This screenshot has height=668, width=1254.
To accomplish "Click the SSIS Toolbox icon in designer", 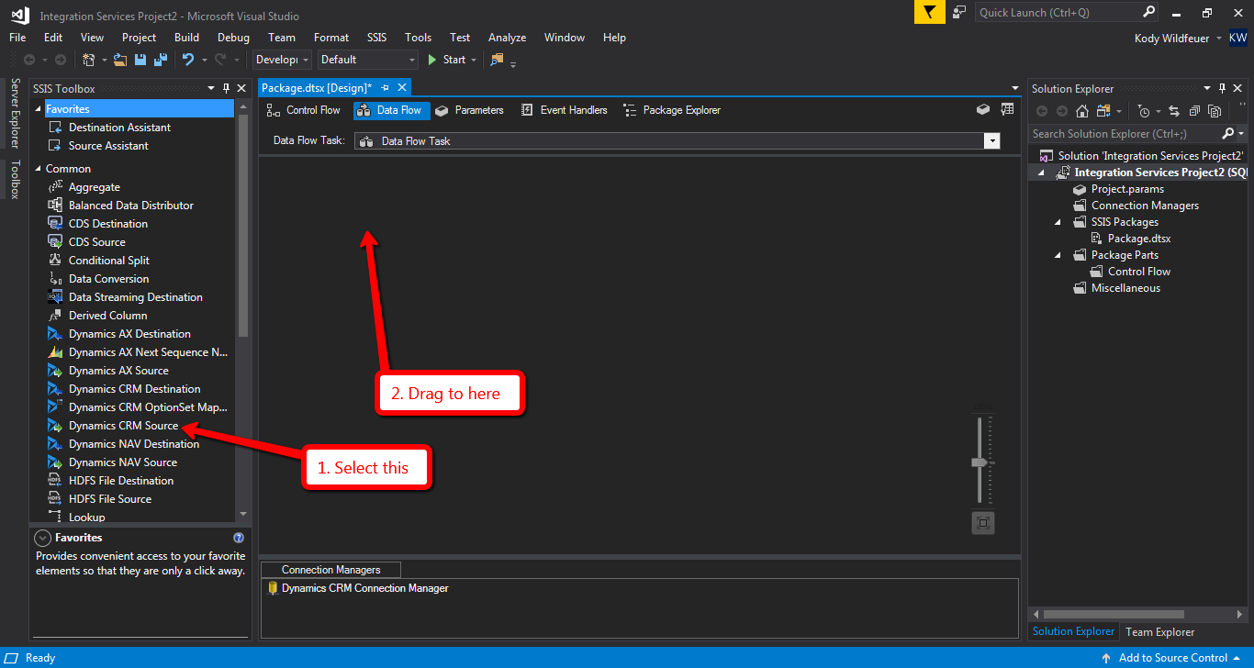I will pyautogui.click(x=982, y=109).
